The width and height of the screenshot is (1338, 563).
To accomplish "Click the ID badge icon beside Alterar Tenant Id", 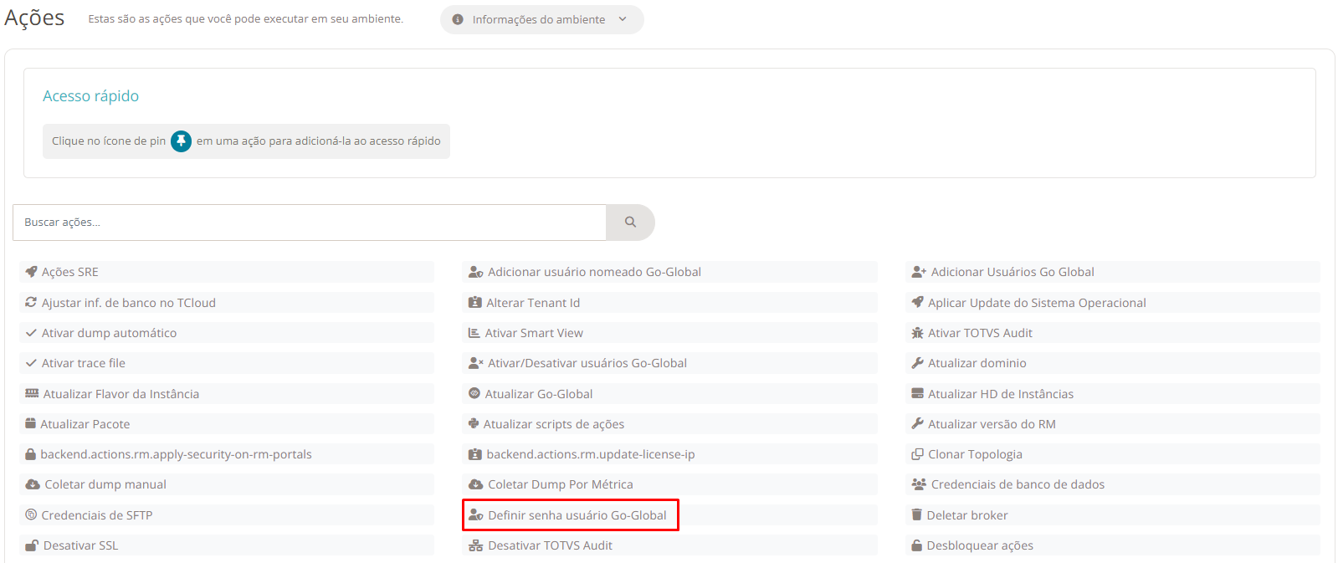I will tap(475, 302).
